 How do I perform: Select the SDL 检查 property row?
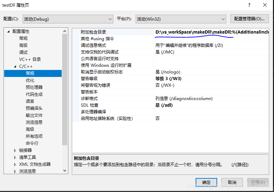[x=170, y=105]
